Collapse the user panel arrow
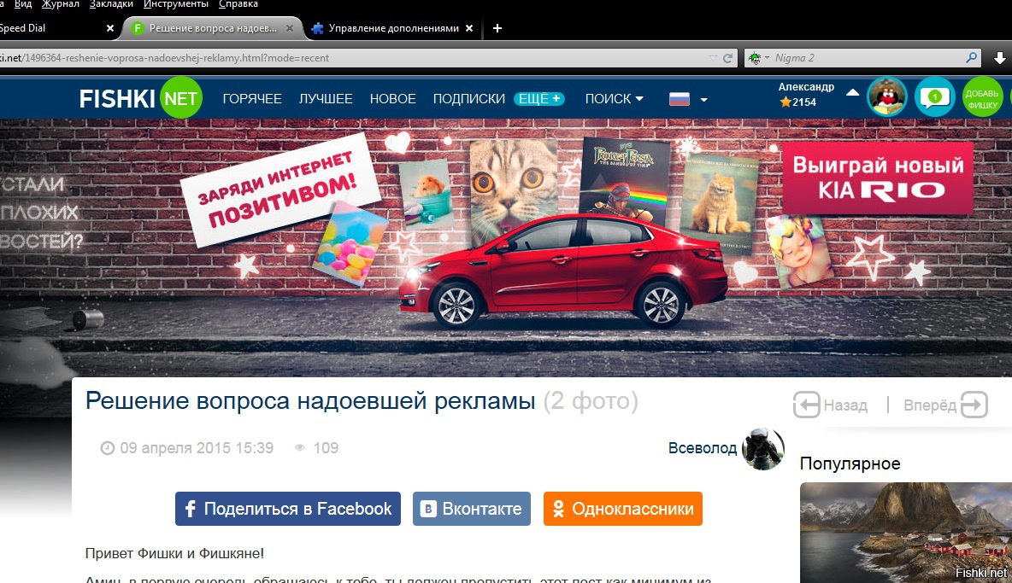 pyautogui.click(x=852, y=92)
